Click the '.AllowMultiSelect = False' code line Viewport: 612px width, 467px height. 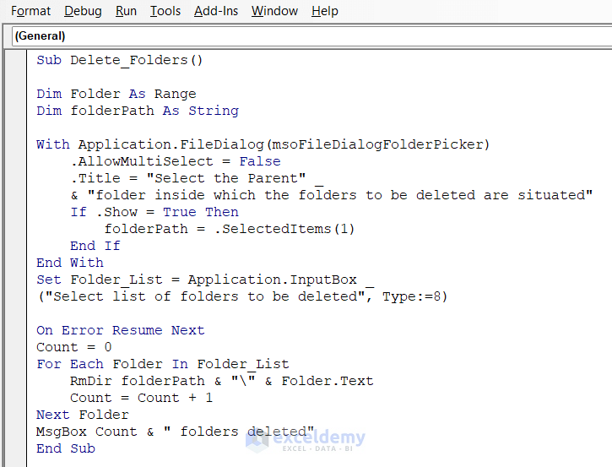click(175, 161)
